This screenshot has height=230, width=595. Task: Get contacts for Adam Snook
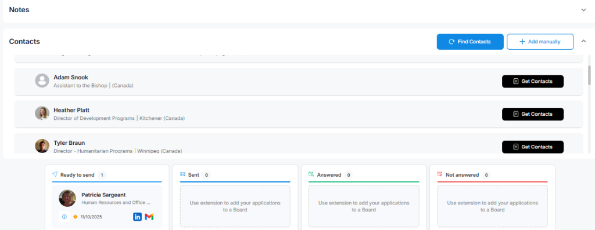[532, 81]
